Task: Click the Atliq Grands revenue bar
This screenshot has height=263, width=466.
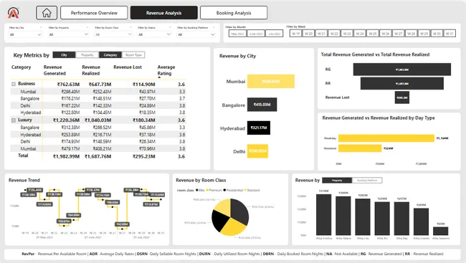Action: [x=421, y=221]
